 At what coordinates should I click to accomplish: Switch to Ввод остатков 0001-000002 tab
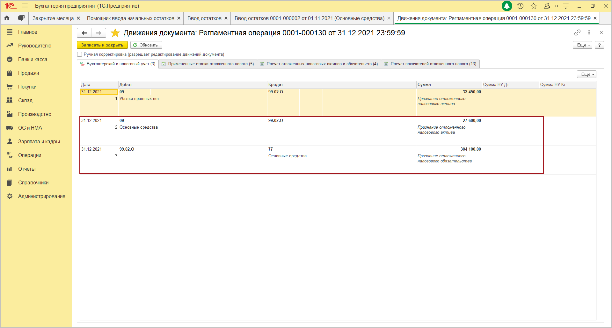pos(309,18)
